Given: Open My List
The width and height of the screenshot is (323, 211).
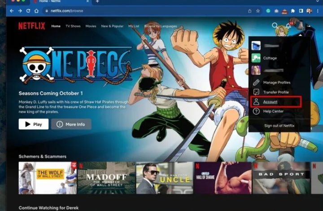Looking at the screenshot, I should (x=134, y=26).
